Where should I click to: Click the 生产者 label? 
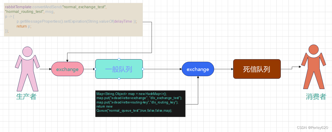coord(26,96)
